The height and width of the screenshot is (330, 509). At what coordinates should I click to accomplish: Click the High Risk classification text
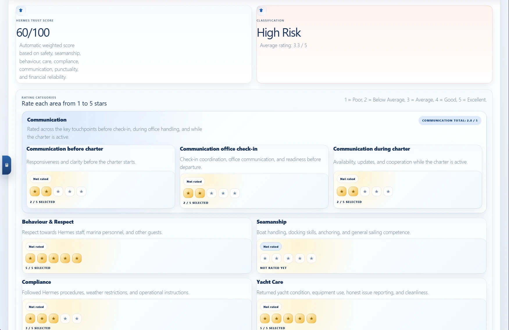click(279, 33)
